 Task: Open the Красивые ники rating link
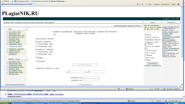coord(14,62)
